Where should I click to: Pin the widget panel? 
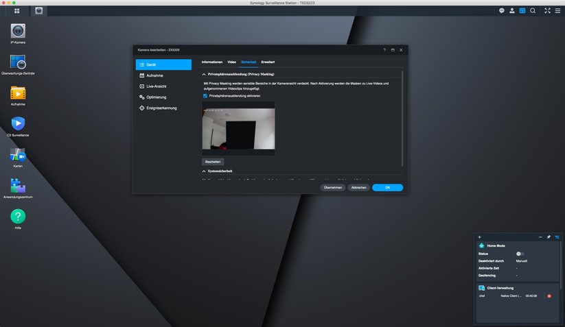tap(549, 237)
